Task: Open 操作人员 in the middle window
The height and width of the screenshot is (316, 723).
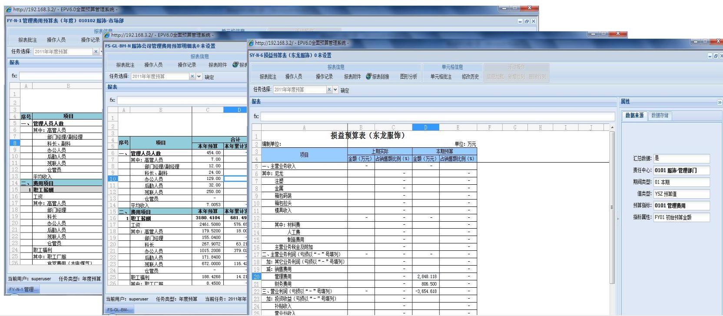Action: (x=153, y=65)
